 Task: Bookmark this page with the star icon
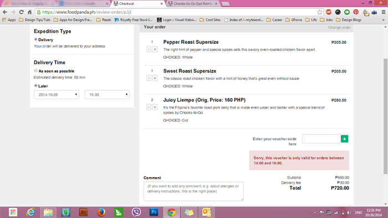(x=319, y=12)
